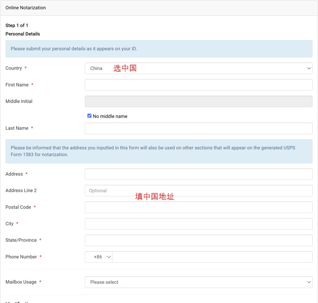Viewport: 318px width, 303px height.
Task: Open the +86 phone country code dropdown
Action: click(x=98, y=257)
